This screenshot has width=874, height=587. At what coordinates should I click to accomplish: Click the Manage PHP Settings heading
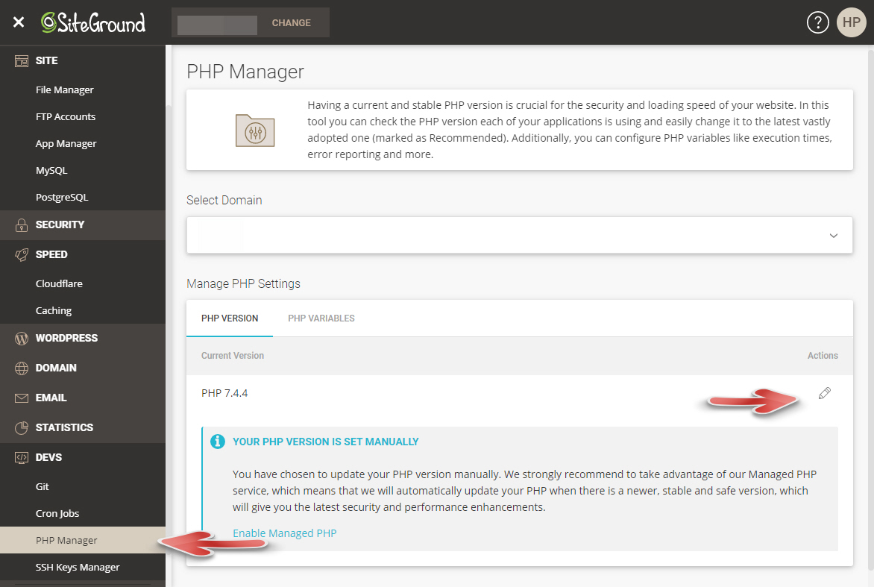(243, 283)
